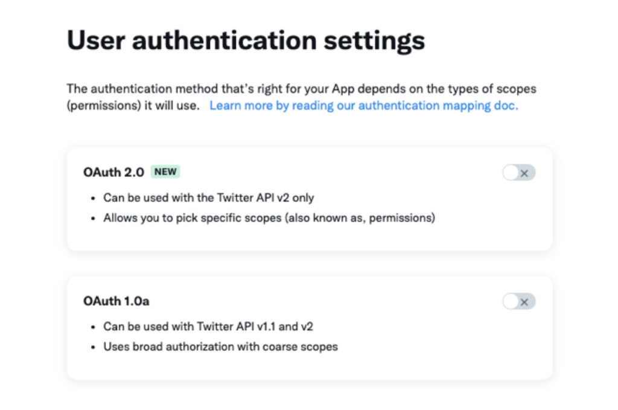Click the X mark inside OAuth 1.0a switch
The width and height of the screenshot is (618, 410).
pyautogui.click(x=524, y=302)
